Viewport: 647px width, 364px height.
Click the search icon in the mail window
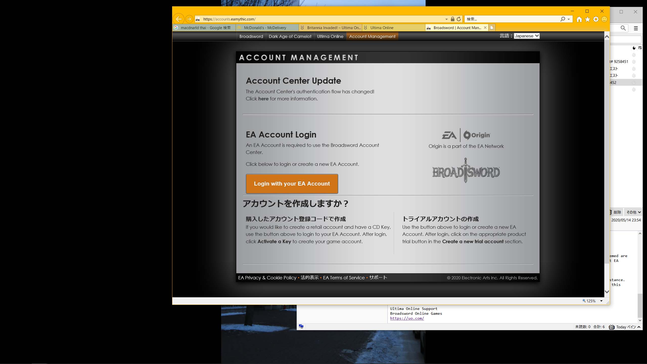click(x=623, y=28)
